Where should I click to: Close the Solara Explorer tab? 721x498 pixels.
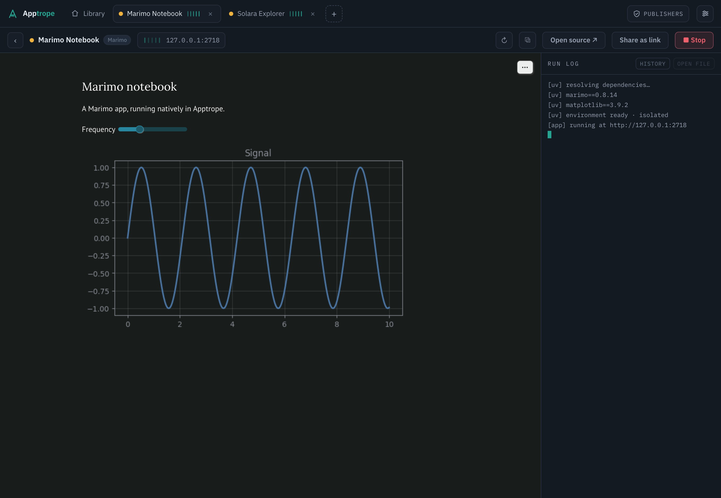(x=313, y=14)
